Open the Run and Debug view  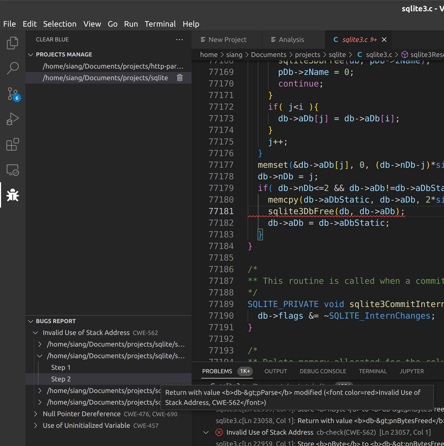point(12,119)
